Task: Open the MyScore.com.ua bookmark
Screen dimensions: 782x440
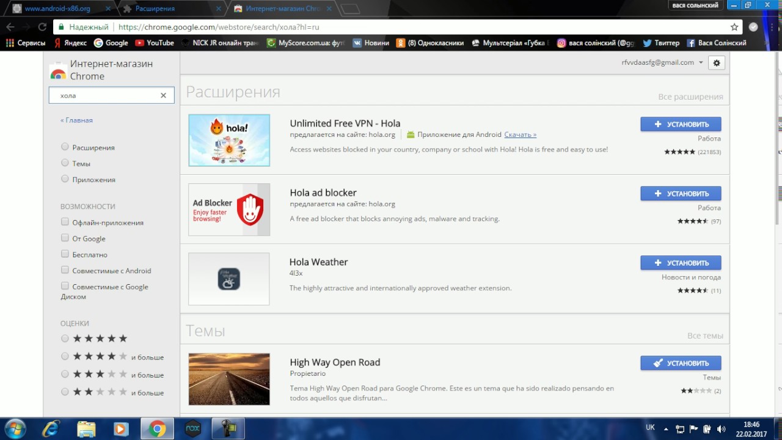Action: [305, 43]
